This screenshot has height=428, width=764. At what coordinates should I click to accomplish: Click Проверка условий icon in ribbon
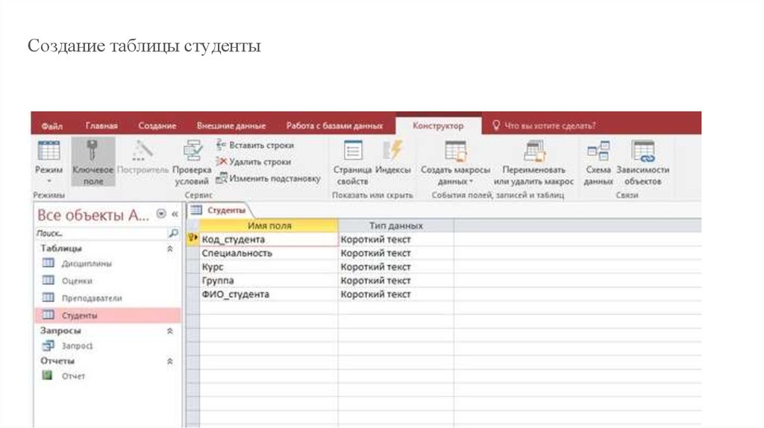(x=192, y=151)
